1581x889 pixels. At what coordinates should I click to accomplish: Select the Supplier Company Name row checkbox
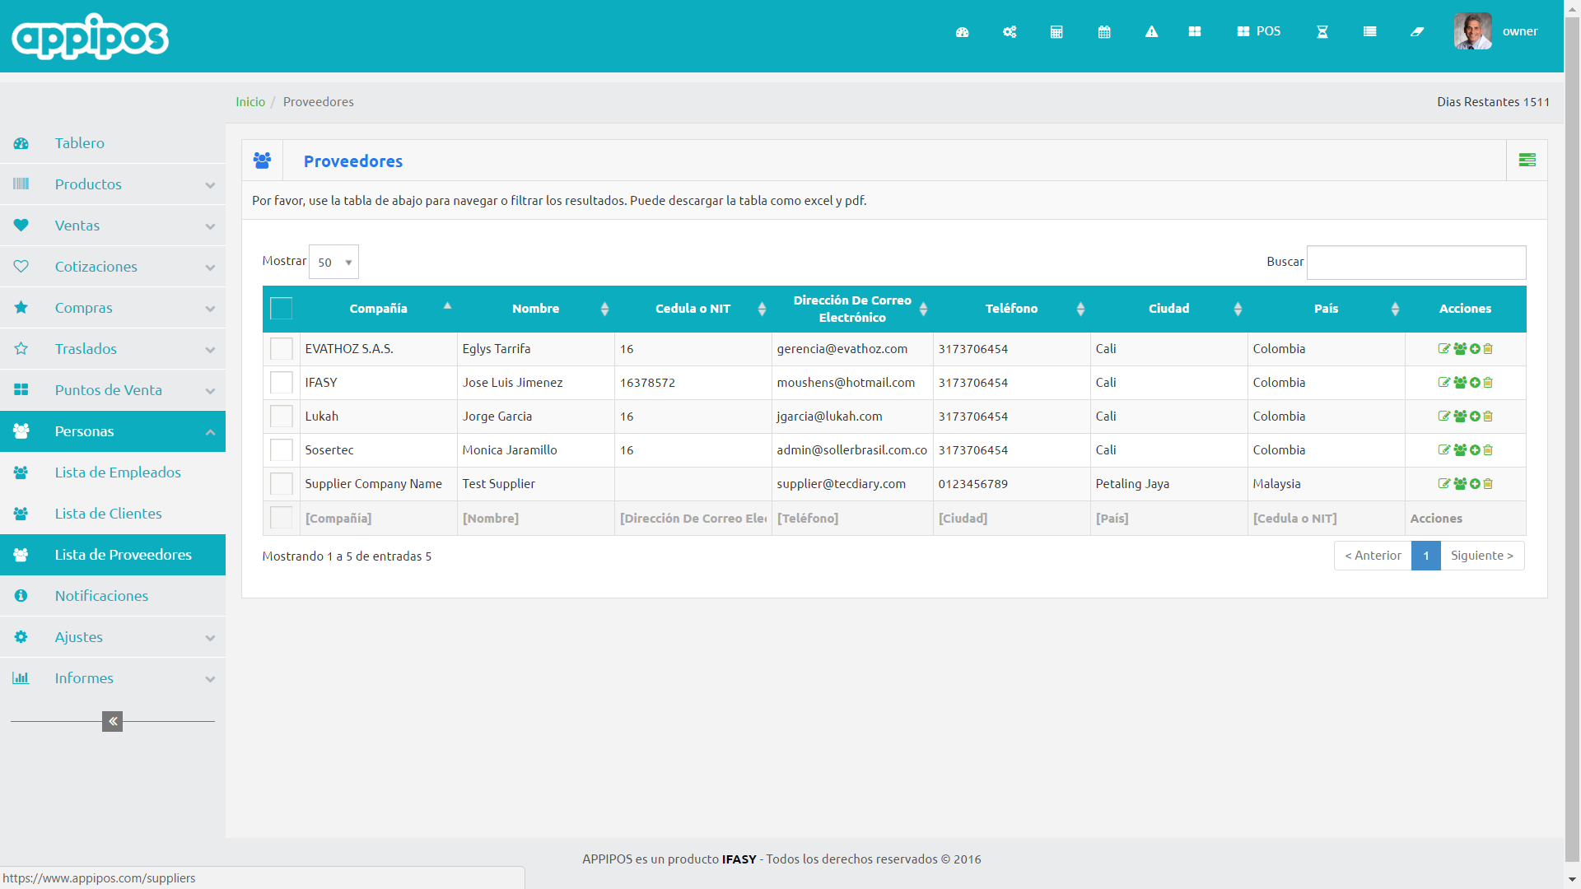click(x=281, y=484)
